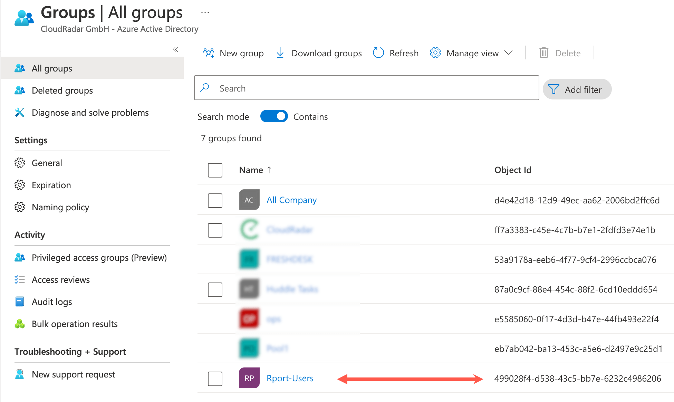Screen dimensions: 674x402
Task: Open the ellipsis more options menu
Action: pyautogui.click(x=205, y=12)
